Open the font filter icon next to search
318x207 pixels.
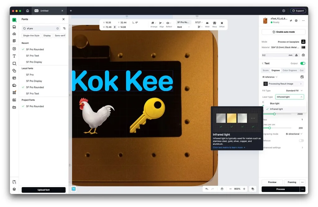pos(64,28)
